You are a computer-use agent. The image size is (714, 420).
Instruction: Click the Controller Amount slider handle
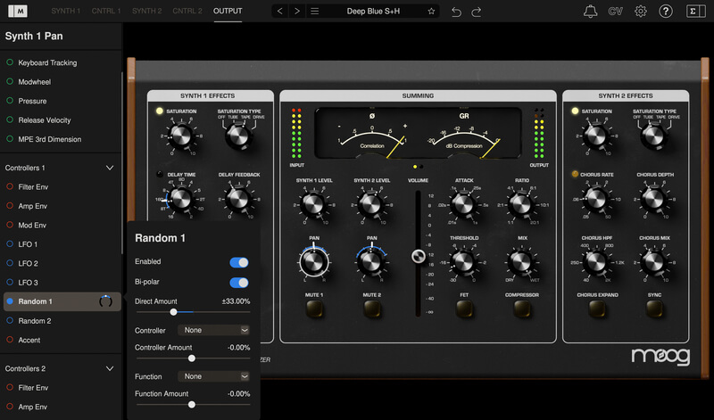pos(192,358)
